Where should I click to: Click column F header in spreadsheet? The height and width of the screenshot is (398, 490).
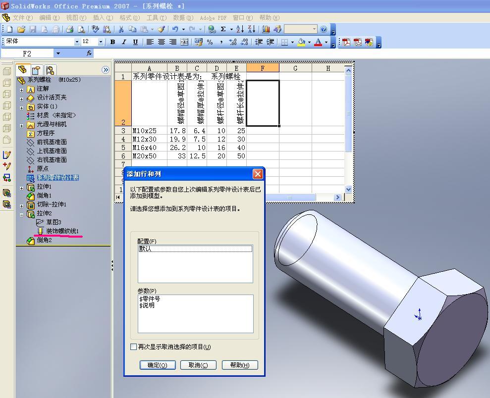pyautogui.click(x=263, y=68)
